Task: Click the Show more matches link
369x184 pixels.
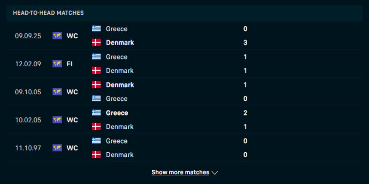Action: (x=180, y=172)
